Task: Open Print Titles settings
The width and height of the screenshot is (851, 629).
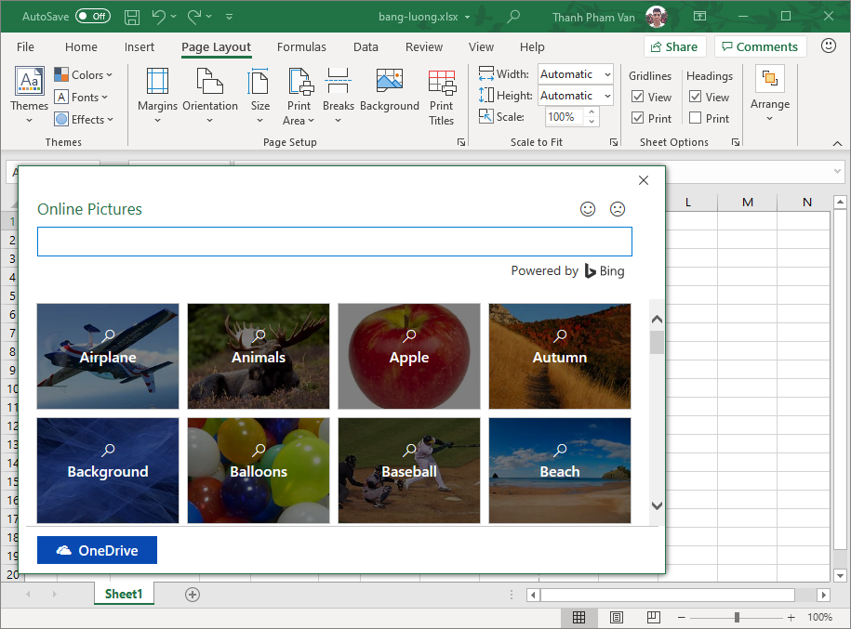Action: (441, 98)
